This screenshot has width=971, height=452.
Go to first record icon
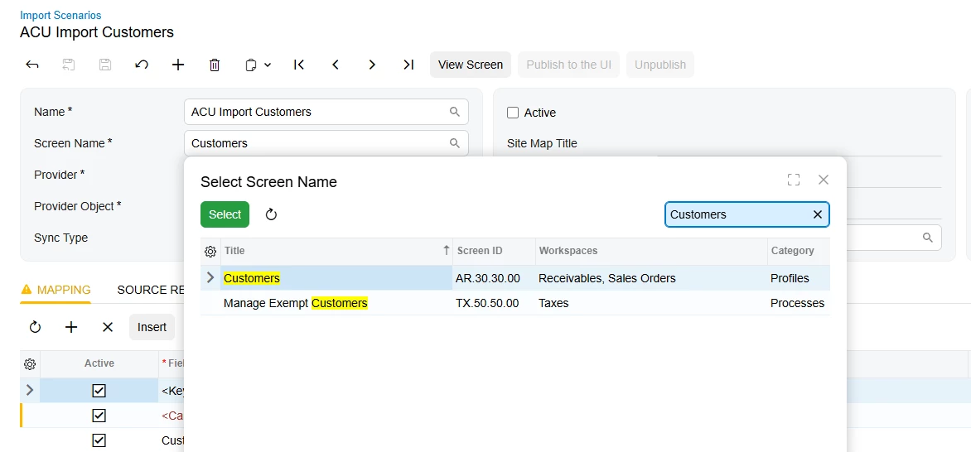point(299,65)
